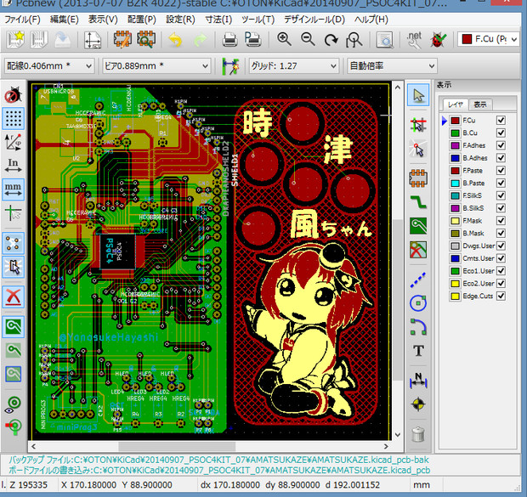Image resolution: width=527 pixels, height=497 pixels.
Task: Select the layer alignment target tool
Action: coord(418,404)
